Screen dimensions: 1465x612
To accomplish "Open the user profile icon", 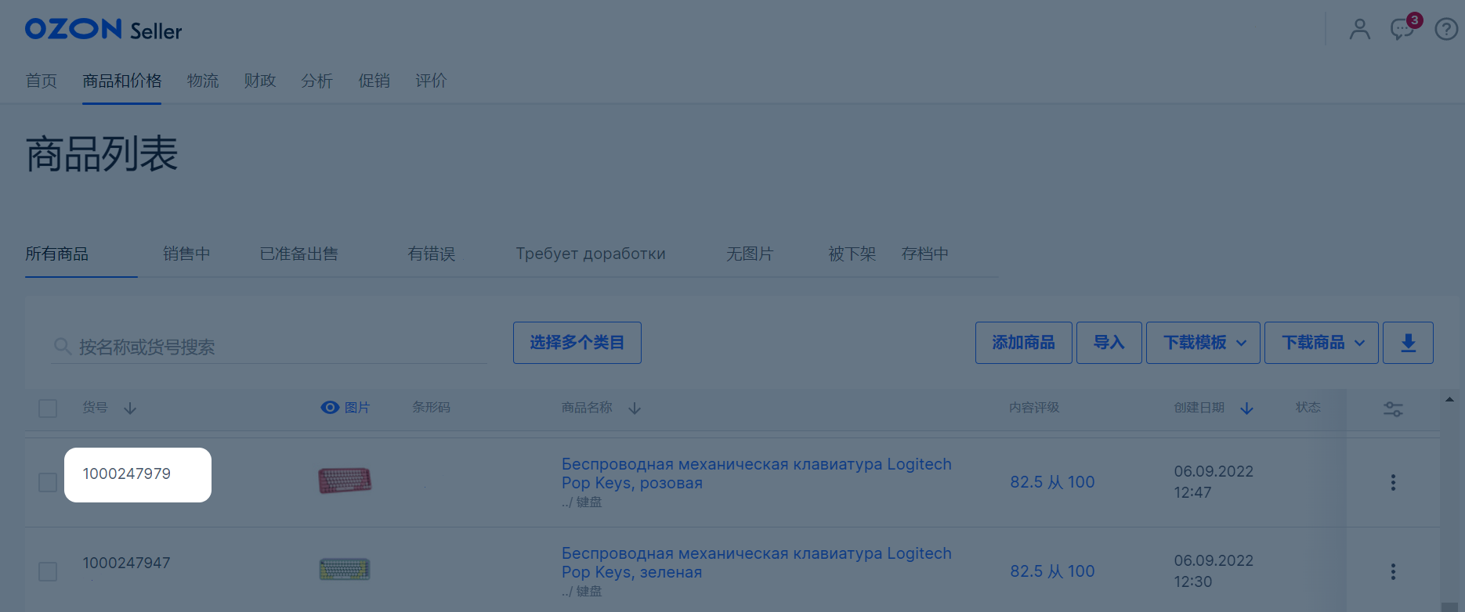I will point(1360,30).
